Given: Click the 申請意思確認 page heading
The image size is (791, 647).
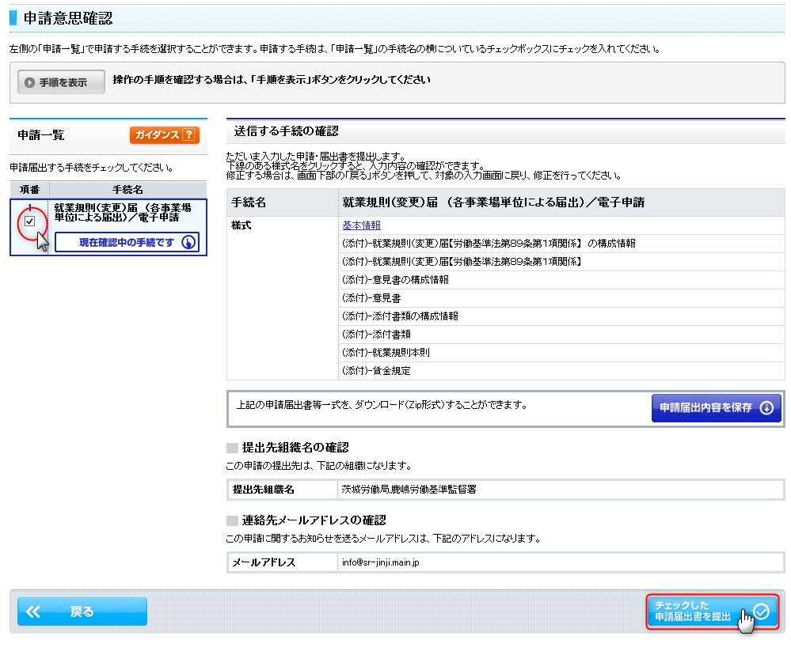Looking at the screenshot, I should pos(68,17).
